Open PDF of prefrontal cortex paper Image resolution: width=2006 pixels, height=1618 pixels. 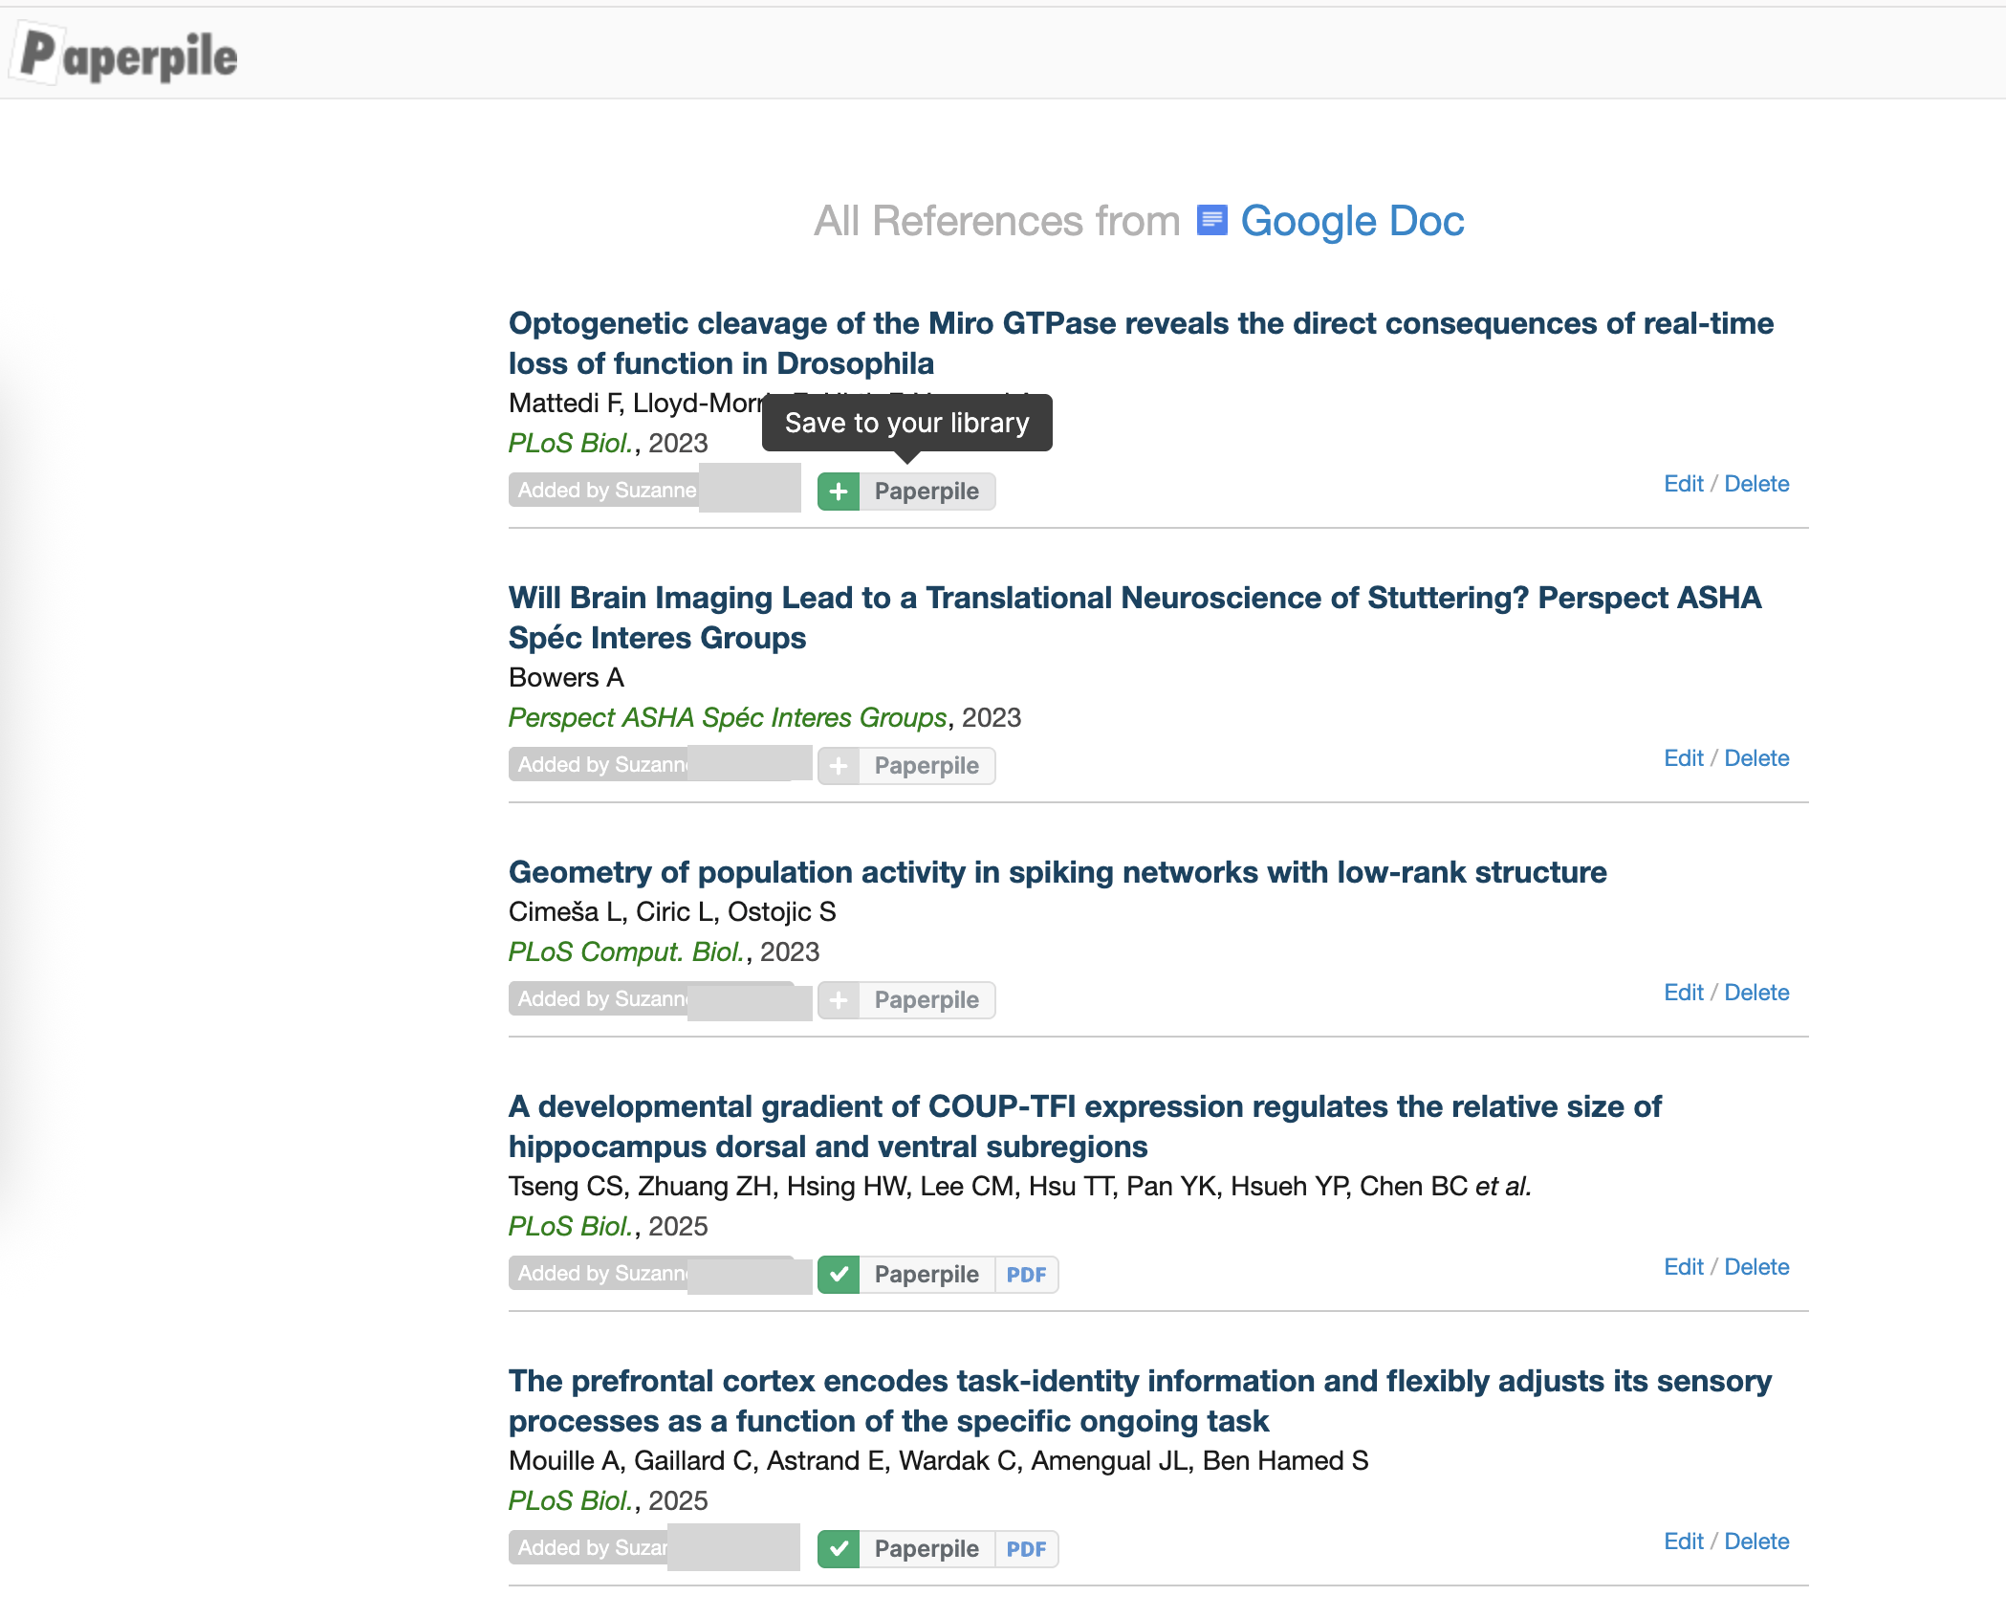pyautogui.click(x=1026, y=1549)
